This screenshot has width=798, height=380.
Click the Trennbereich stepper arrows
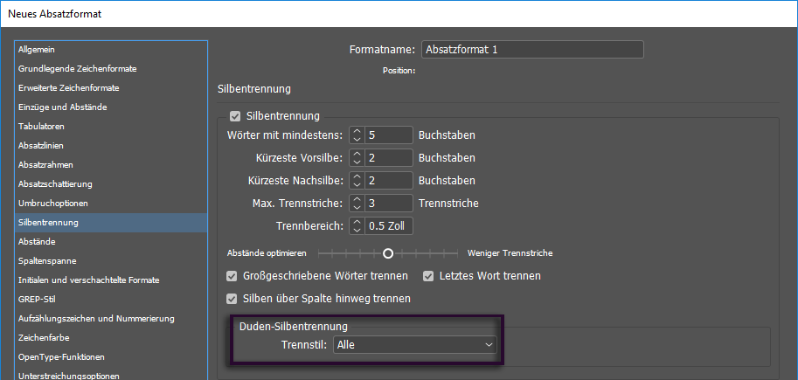[x=357, y=226]
